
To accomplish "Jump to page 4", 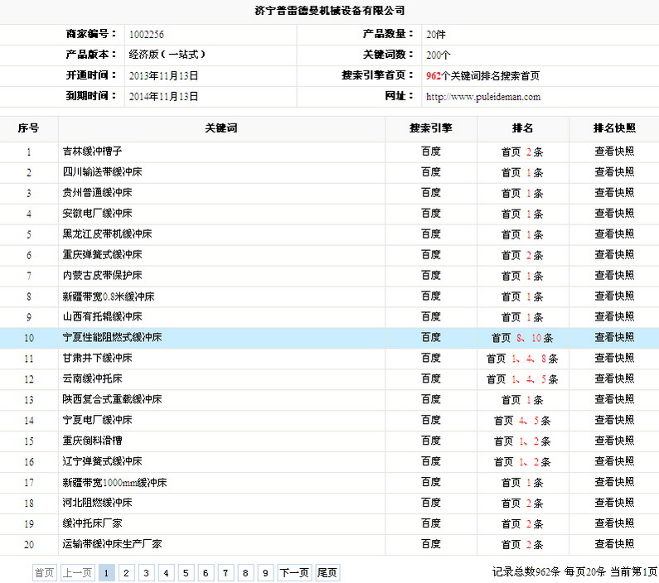I will click(166, 573).
